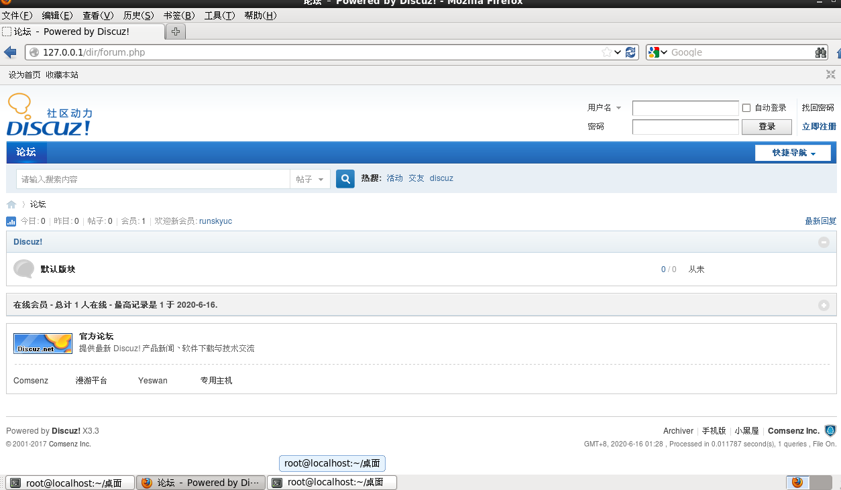The width and height of the screenshot is (841, 490).
Task: Open the 编辑 menu
Action: coord(58,15)
